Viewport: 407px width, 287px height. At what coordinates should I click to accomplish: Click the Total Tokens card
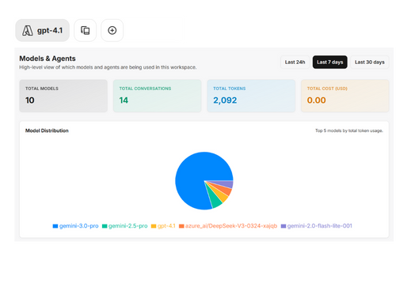tap(251, 96)
